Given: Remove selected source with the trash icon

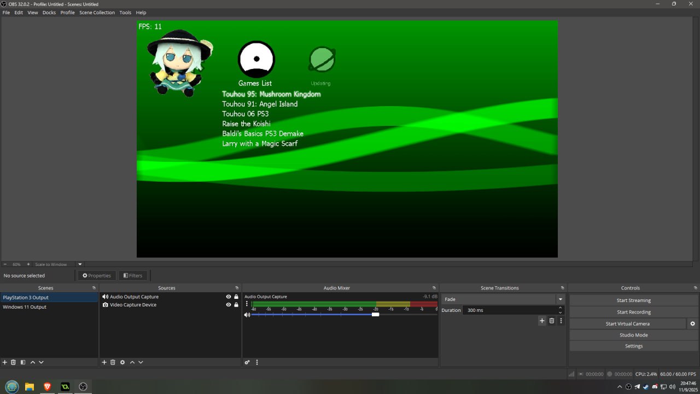Looking at the screenshot, I should pos(113,362).
